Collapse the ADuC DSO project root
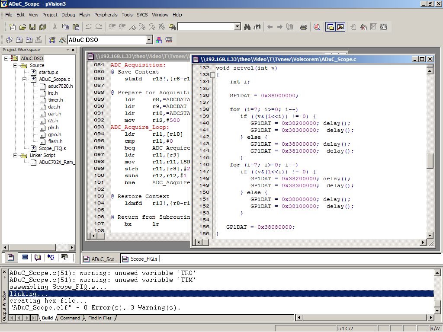Screen dimensions: 443x332 click(x=6, y=58)
